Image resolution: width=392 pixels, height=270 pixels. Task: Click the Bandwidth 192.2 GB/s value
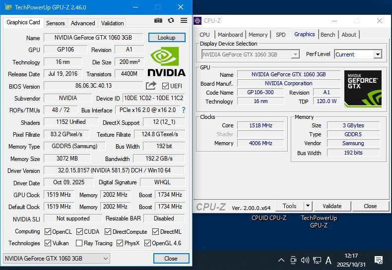[x=159, y=159]
